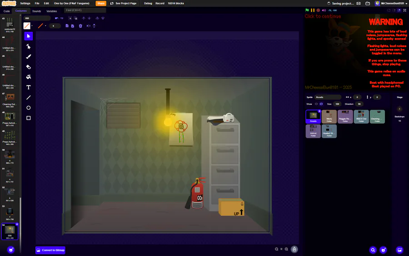Click Convert to Bitmap button
Image resolution: width=409 pixels, height=256 pixels.
click(x=50, y=250)
